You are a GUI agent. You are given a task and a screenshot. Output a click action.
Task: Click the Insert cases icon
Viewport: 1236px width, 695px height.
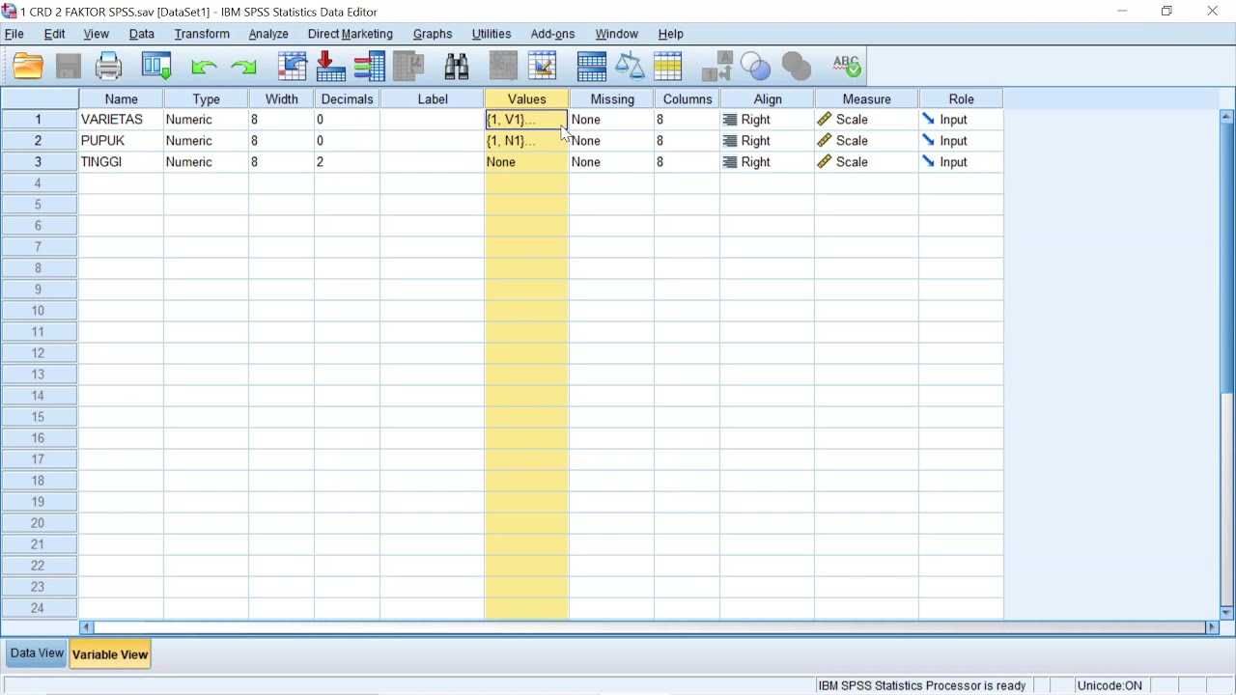tap(504, 67)
